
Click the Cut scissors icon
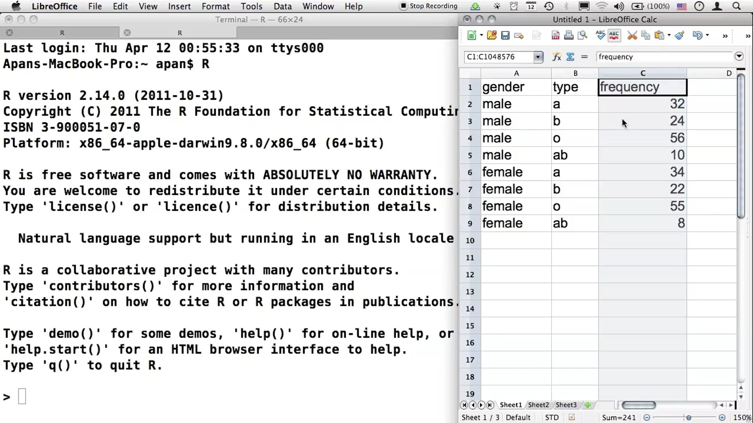tap(632, 36)
